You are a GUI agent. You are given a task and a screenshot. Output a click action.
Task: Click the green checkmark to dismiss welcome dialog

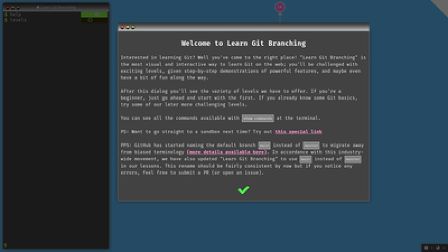(244, 190)
